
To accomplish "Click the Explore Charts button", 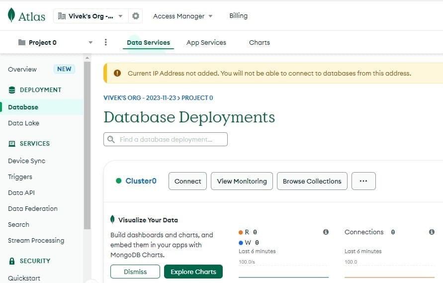I will [193, 272].
